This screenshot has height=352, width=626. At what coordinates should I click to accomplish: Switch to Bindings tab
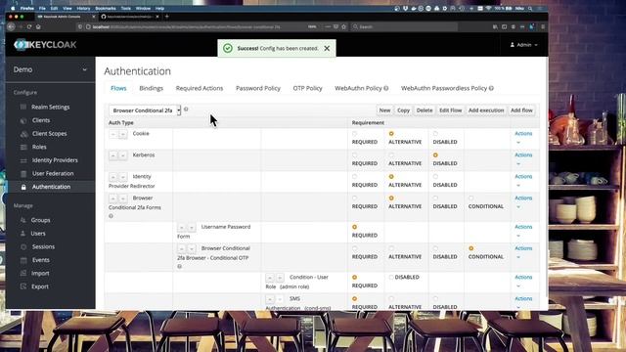tap(151, 88)
